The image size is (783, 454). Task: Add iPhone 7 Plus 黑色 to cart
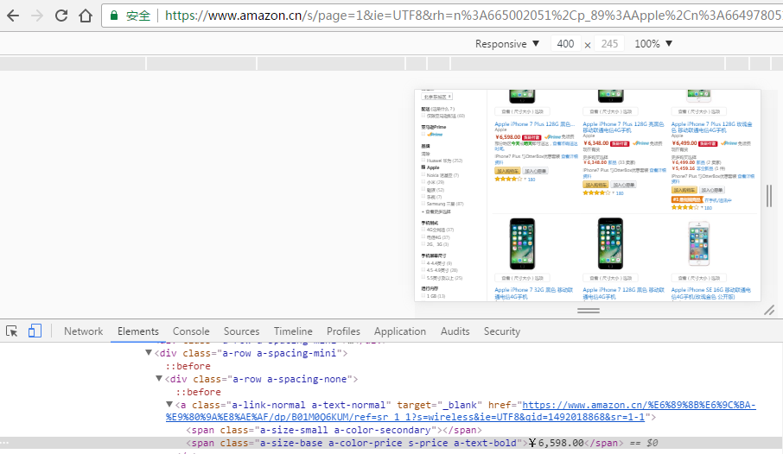507,171
